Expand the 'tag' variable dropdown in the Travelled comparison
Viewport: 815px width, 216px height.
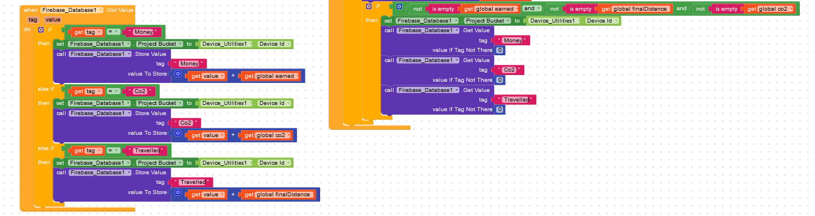[93, 151]
